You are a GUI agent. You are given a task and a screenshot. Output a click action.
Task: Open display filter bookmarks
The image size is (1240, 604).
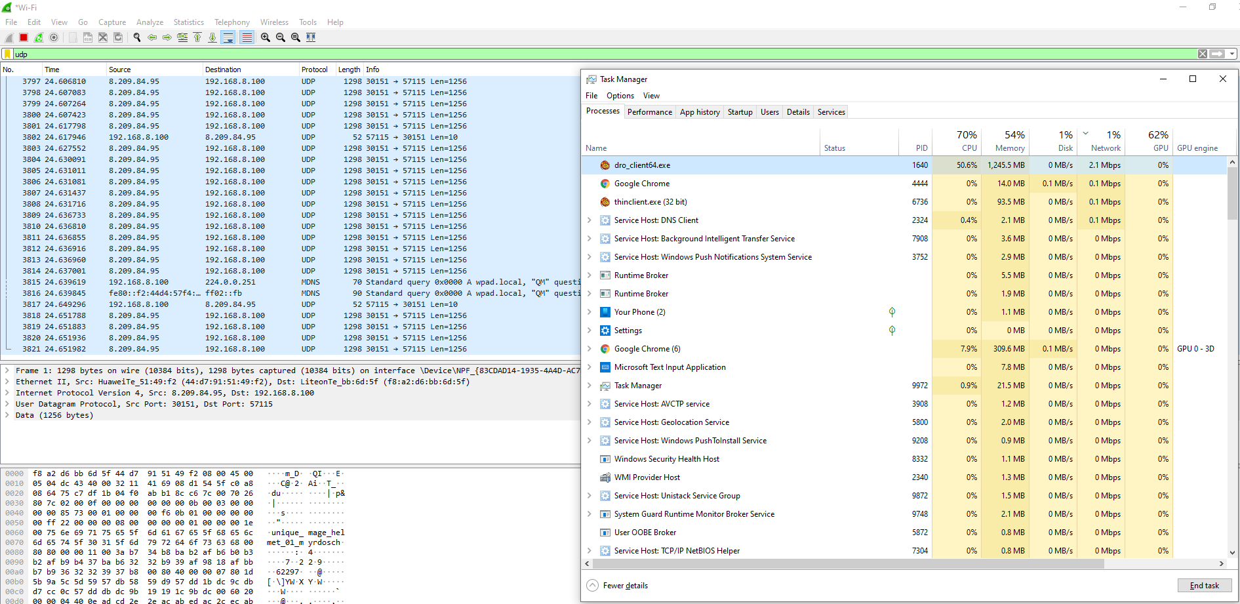7,54
